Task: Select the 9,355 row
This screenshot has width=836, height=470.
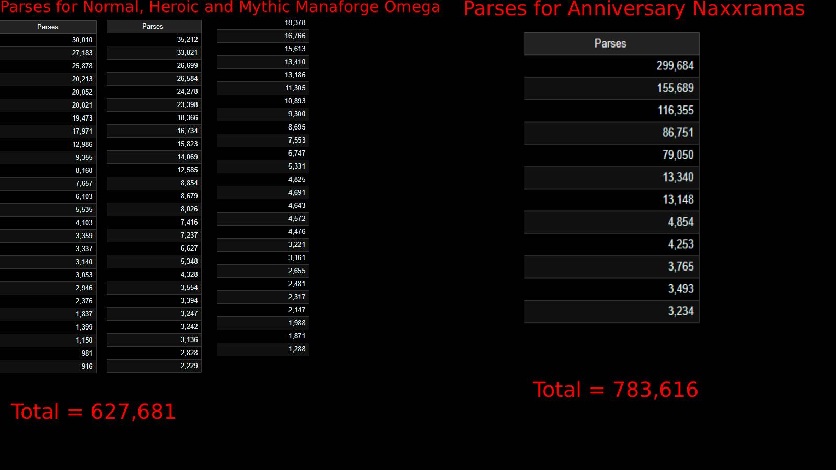Action: [x=48, y=157]
